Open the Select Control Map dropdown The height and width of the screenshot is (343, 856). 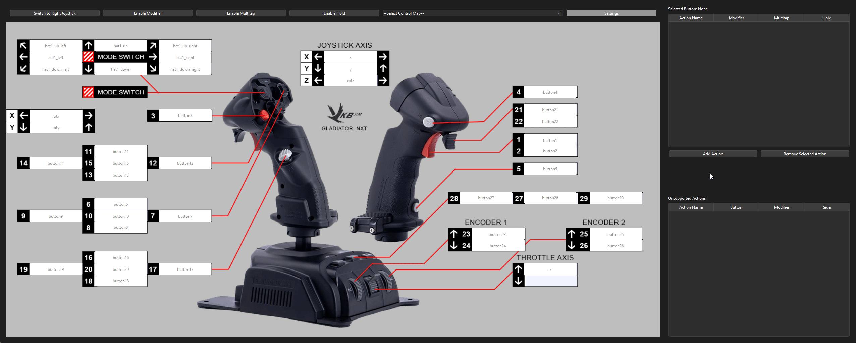[473, 13]
